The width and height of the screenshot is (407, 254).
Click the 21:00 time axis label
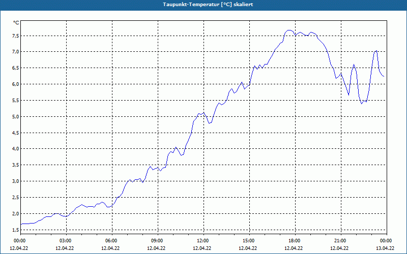341,241
